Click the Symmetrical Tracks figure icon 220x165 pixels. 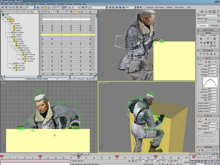coord(211,54)
